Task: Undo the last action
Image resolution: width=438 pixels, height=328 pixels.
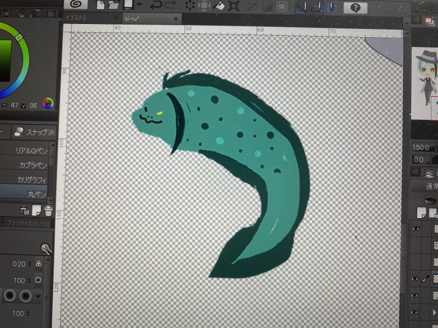Action: tap(156, 5)
